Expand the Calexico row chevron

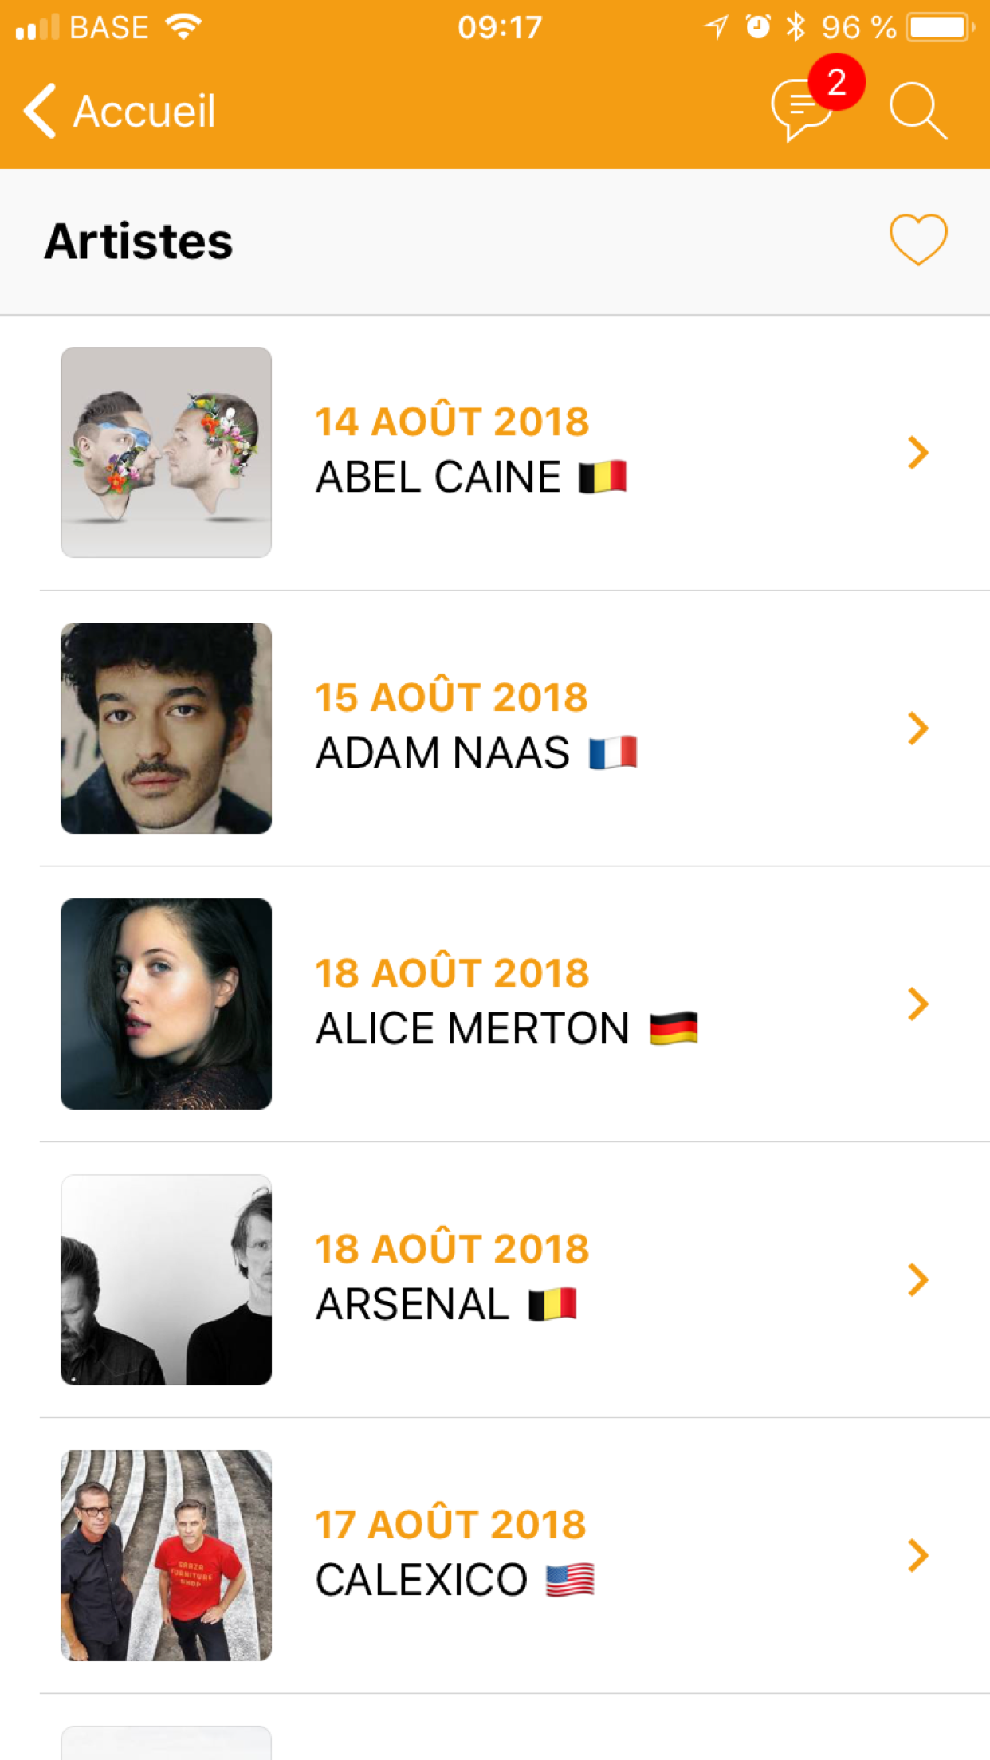pyautogui.click(x=917, y=1555)
